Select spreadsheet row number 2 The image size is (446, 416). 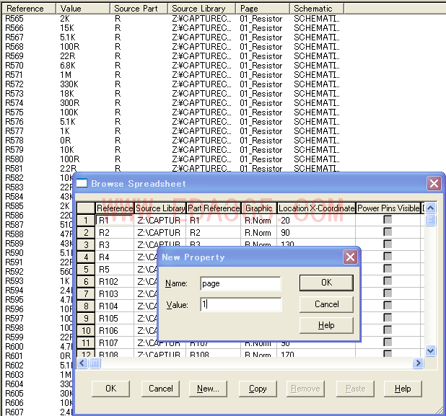pyautogui.click(x=86, y=232)
